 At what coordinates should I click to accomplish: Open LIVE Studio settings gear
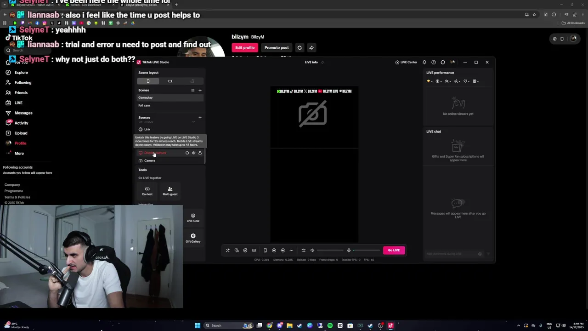tap(443, 62)
